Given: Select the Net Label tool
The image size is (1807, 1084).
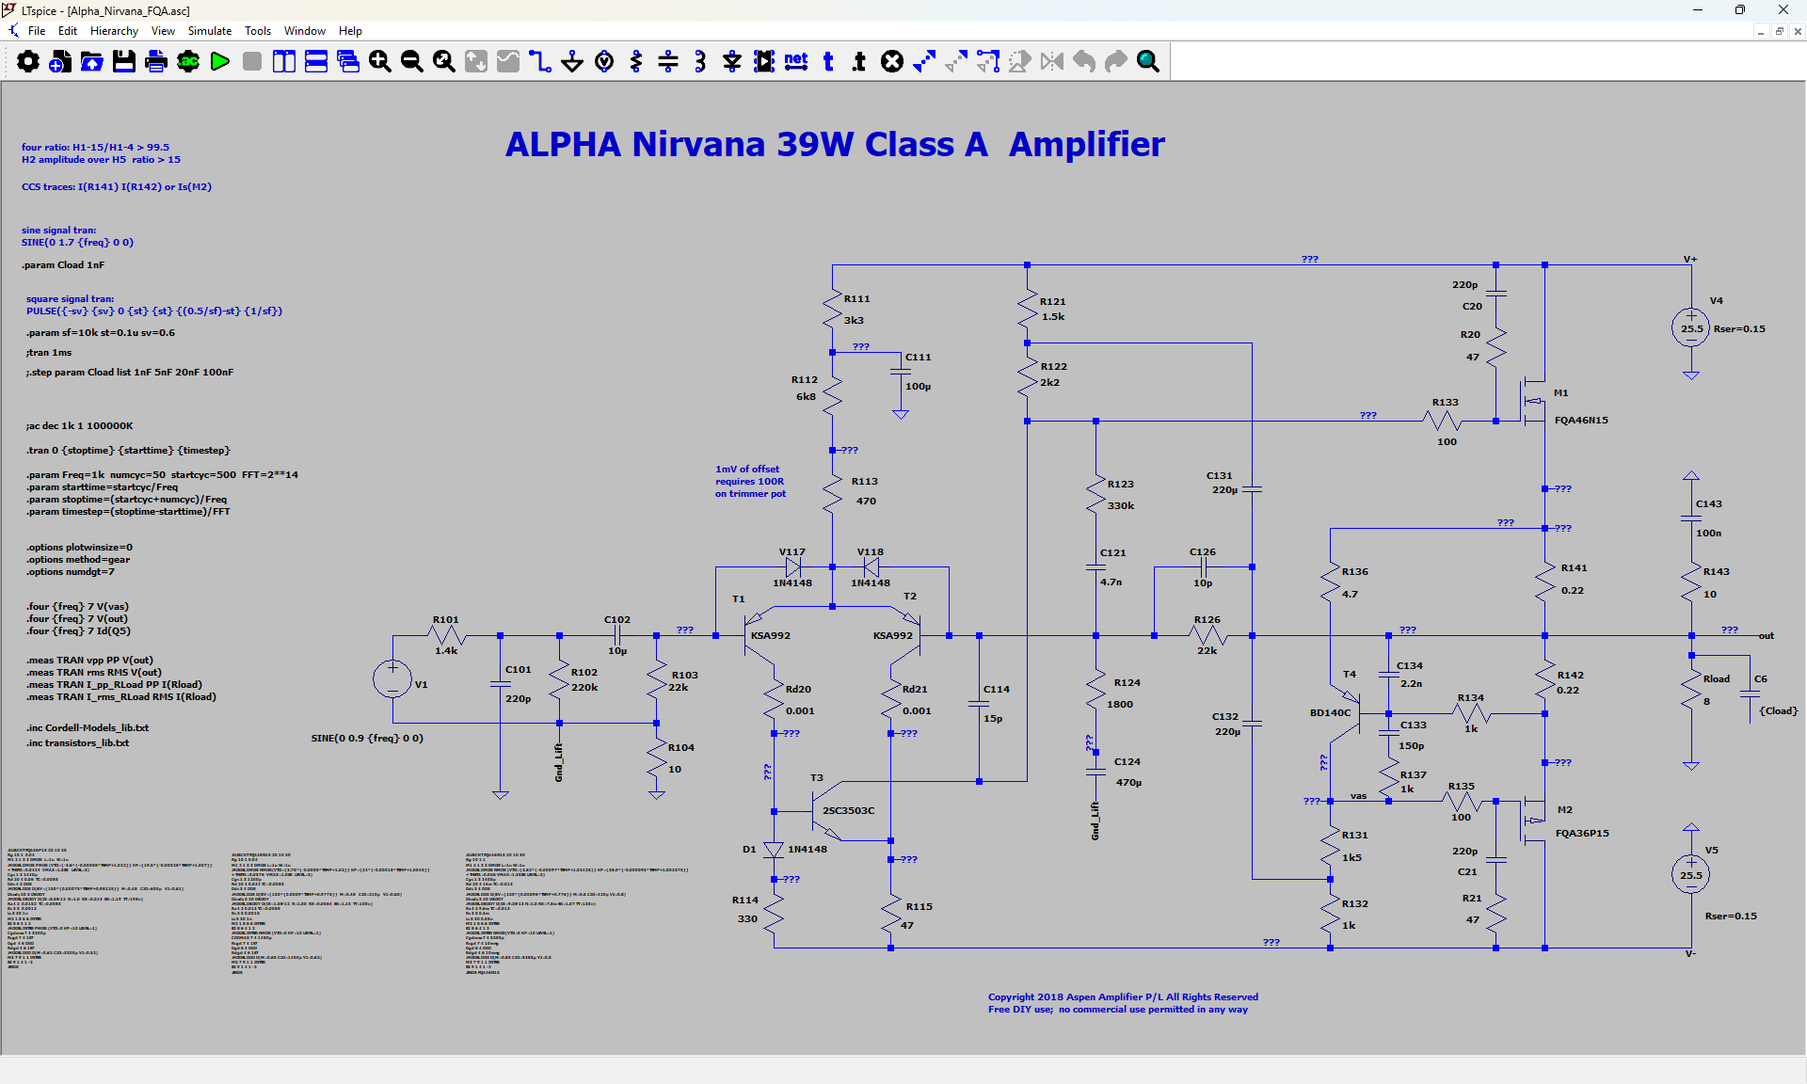Looking at the screenshot, I should click(796, 62).
